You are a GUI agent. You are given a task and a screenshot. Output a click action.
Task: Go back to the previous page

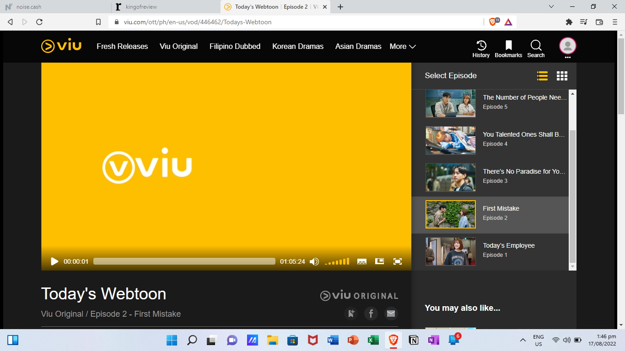(11, 22)
